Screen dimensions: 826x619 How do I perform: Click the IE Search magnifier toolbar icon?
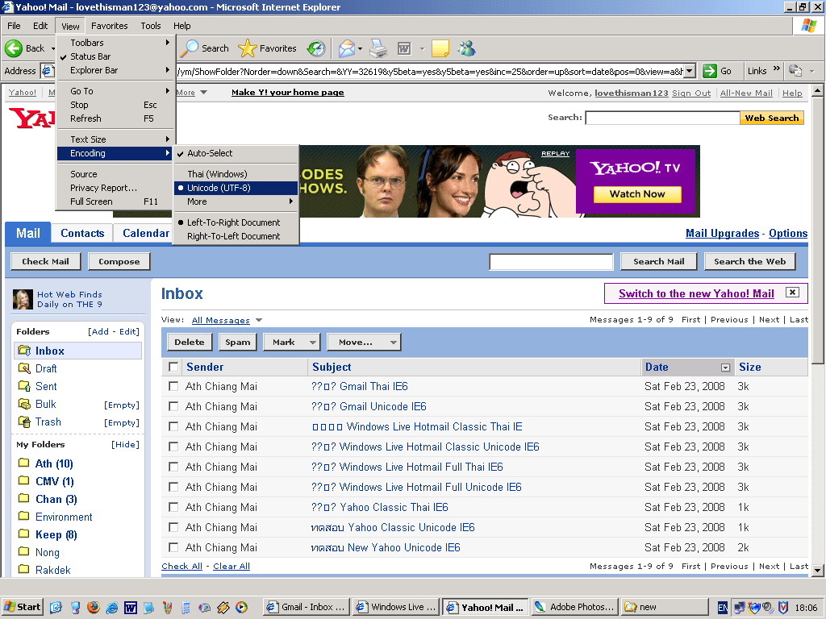point(189,48)
